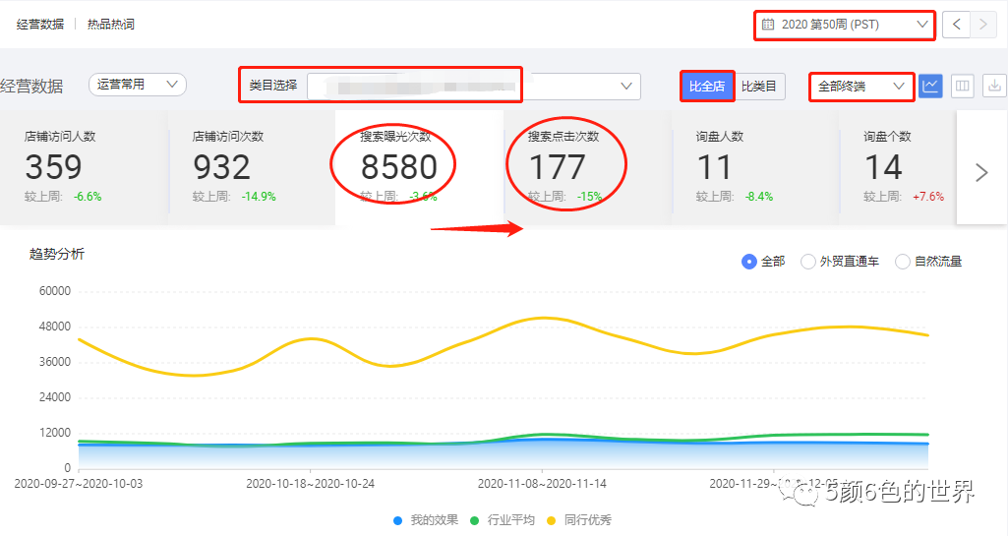The image size is (1008, 536).
Task: Click the 2020-09-27~2020-10-03 axis label
Action: [x=79, y=483]
